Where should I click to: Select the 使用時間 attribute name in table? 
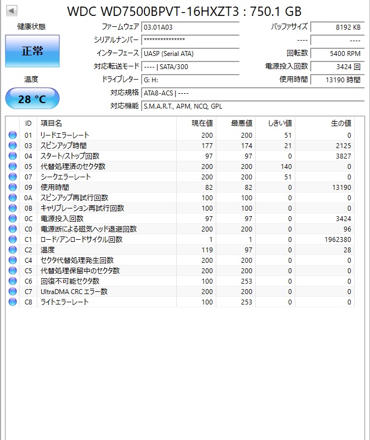(55, 187)
